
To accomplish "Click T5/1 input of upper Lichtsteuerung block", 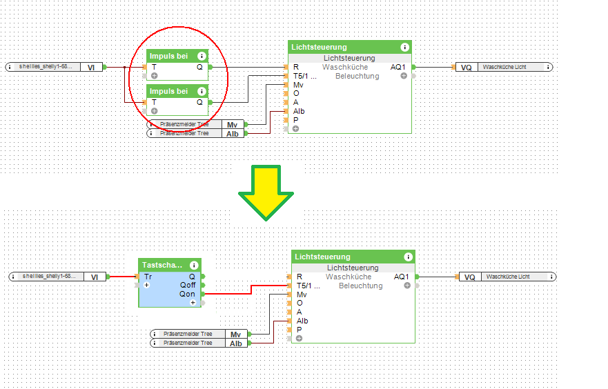I will 305,76.
